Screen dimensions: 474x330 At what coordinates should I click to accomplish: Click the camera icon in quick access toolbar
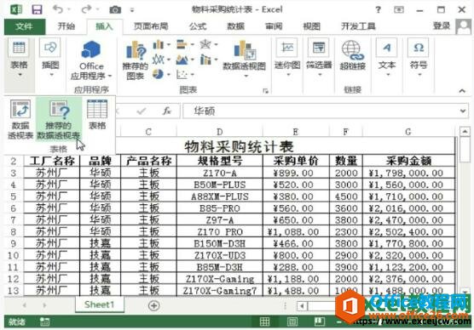[115, 10]
